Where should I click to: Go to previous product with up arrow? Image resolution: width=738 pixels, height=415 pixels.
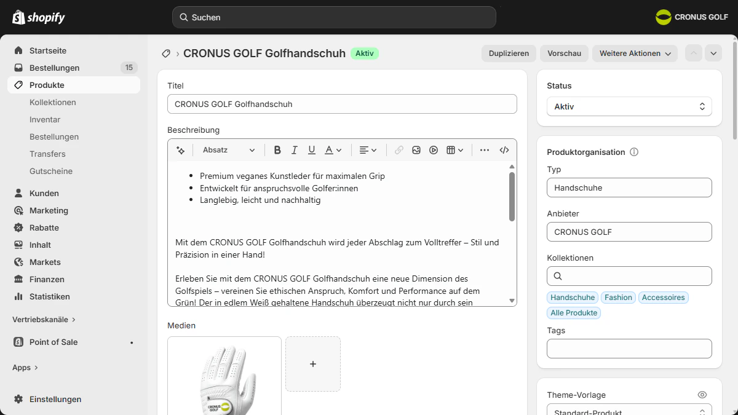(x=694, y=53)
